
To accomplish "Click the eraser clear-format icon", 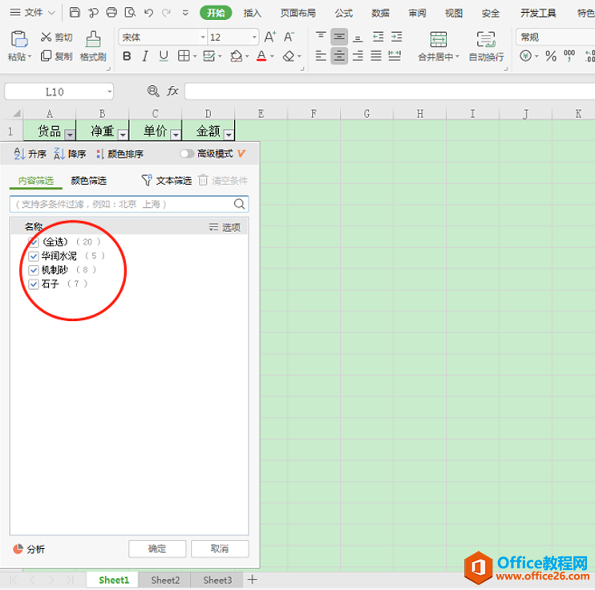I will [x=289, y=56].
